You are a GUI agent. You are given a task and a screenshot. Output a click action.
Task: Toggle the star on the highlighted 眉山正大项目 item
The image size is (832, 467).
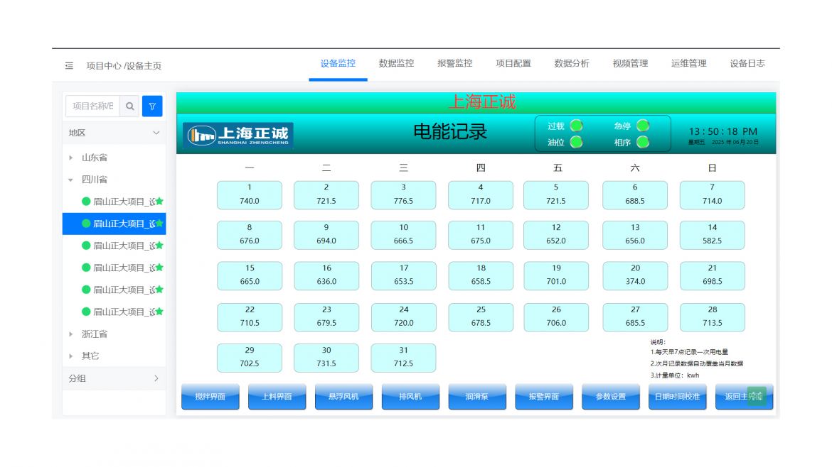point(160,224)
